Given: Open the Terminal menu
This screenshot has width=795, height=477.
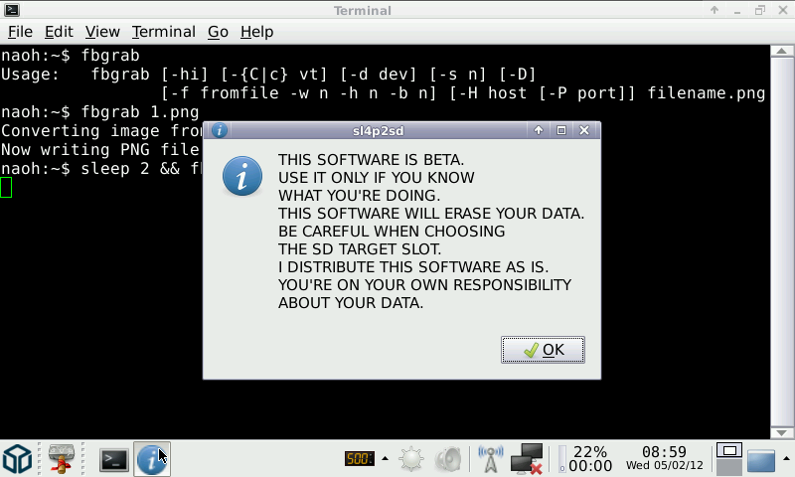Looking at the screenshot, I should pos(163,32).
